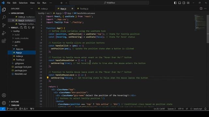Screen dimensions: 209x117
Task: Open the View menu
Action: click(x=32, y=3)
